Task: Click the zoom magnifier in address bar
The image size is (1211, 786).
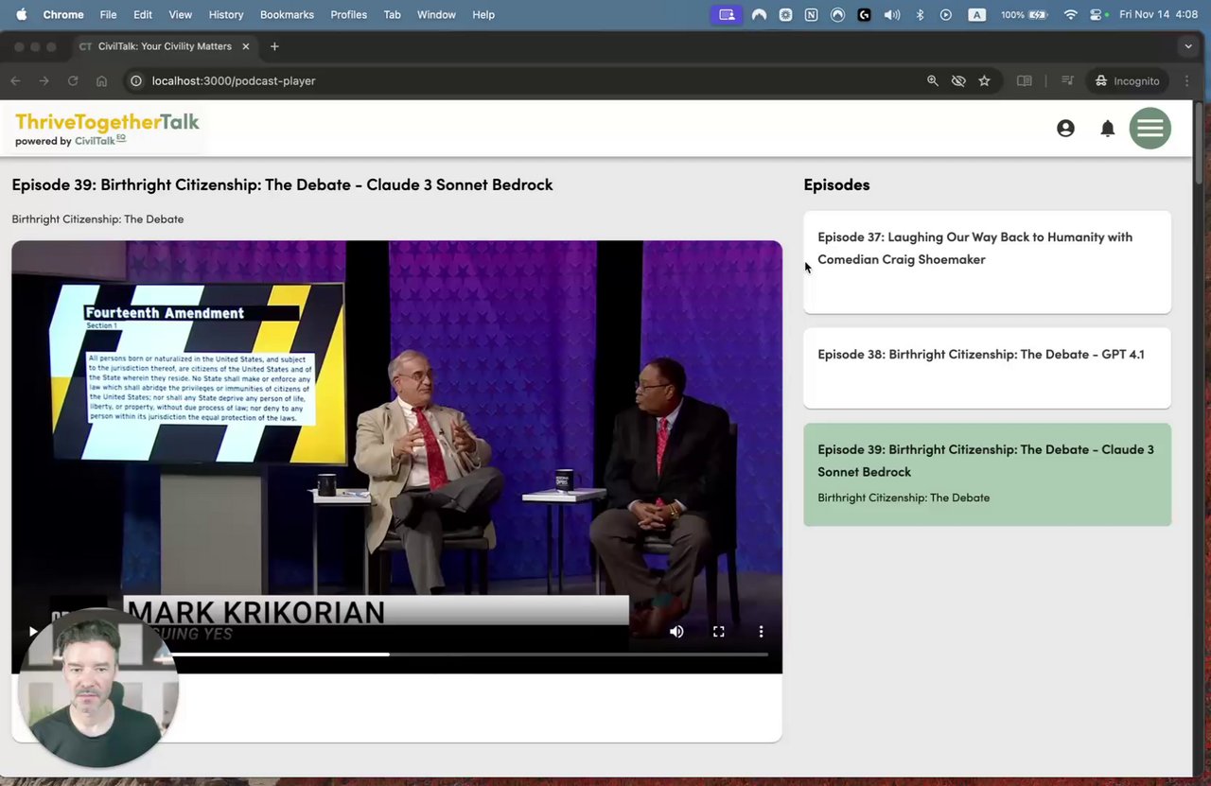Action: [933, 81]
